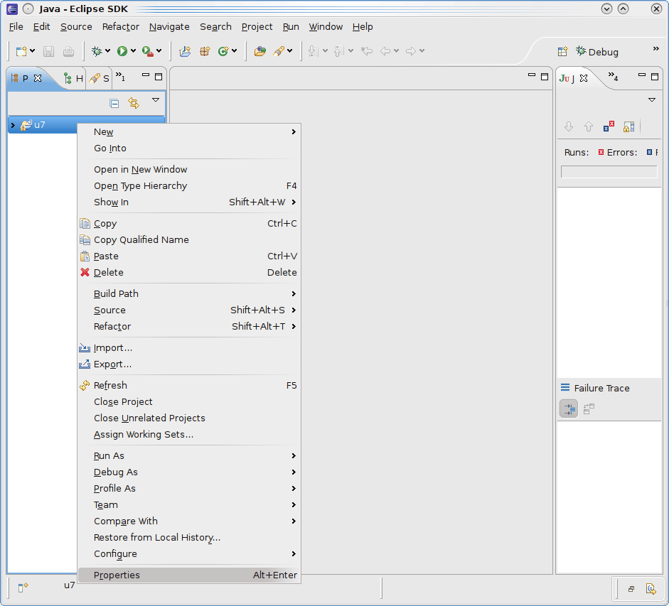Open the File menu

coord(16,26)
